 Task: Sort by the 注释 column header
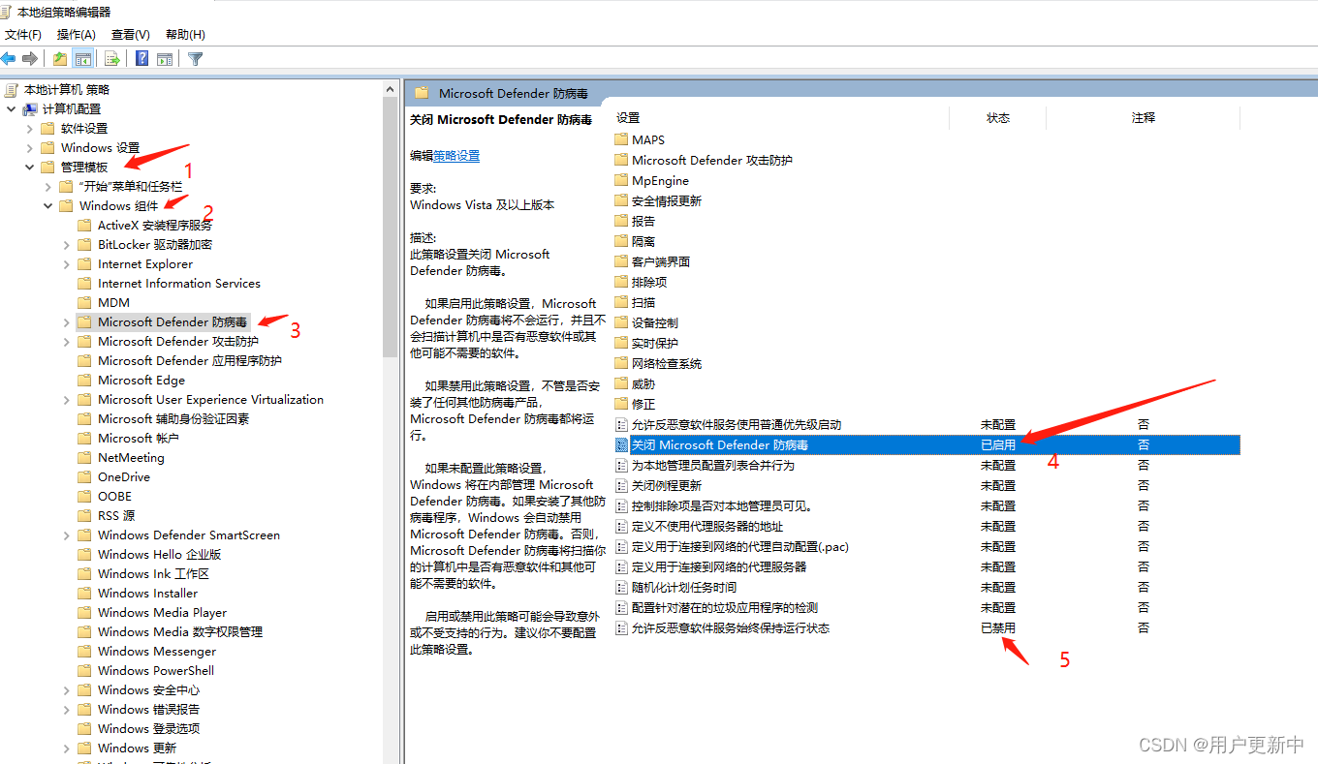point(1144,117)
